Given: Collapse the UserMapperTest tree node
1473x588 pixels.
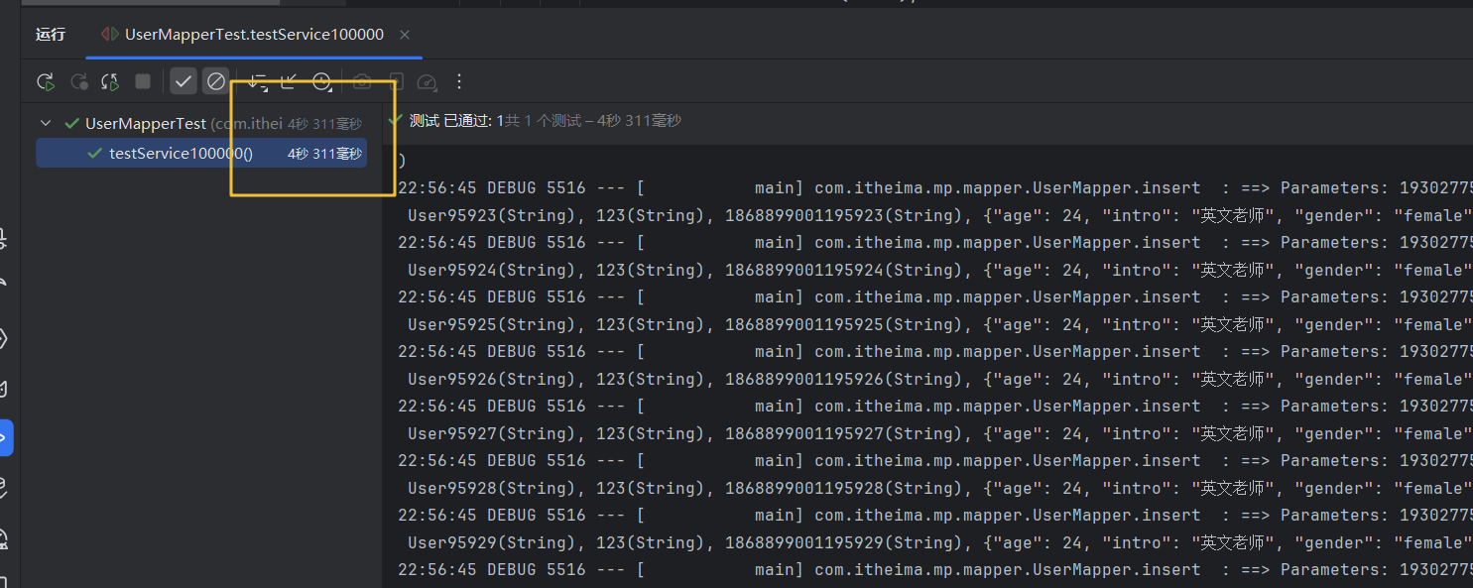Looking at the screenshot, I should [46, 124].
